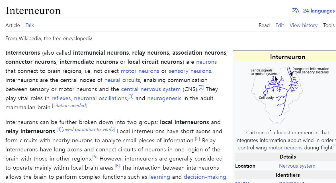This screenshot has height=183, width=336.
Task: Open the Edit tab
Action: coord(280,25)
